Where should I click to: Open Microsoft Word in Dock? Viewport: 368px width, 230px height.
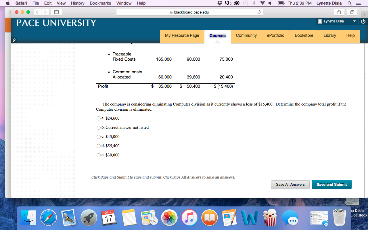[250, 218]
